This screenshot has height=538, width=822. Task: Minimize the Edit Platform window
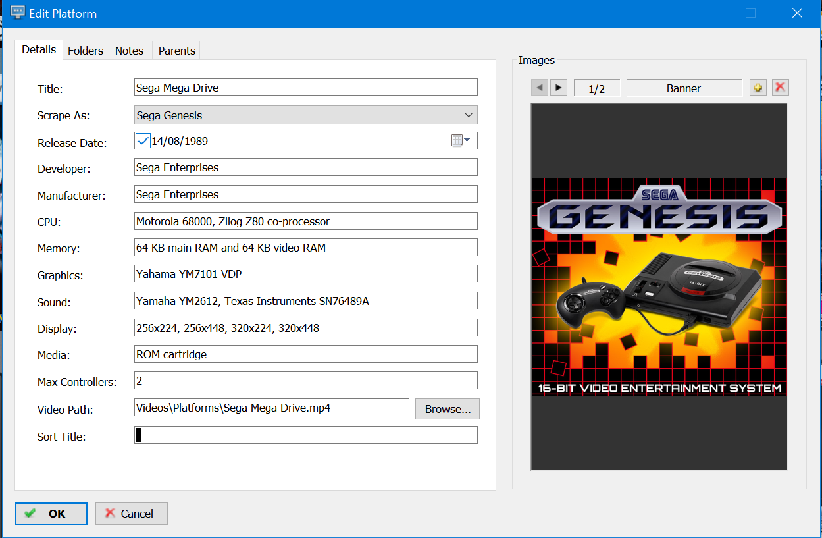pos(705,13)
